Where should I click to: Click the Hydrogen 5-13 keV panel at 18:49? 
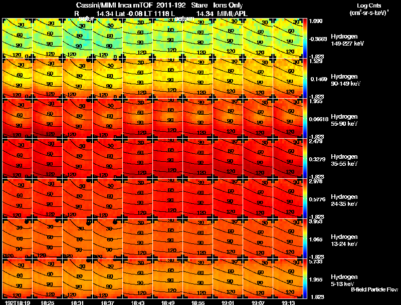168,278
